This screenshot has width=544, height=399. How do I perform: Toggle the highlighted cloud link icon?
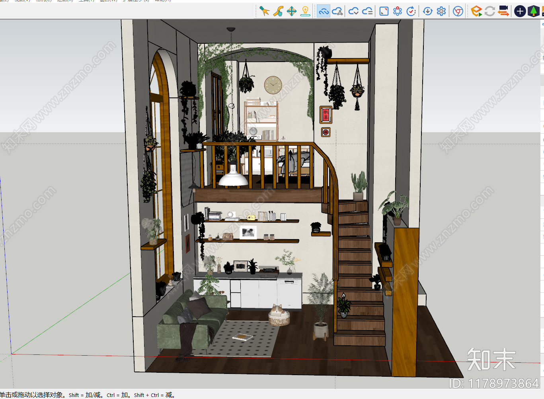324,11
